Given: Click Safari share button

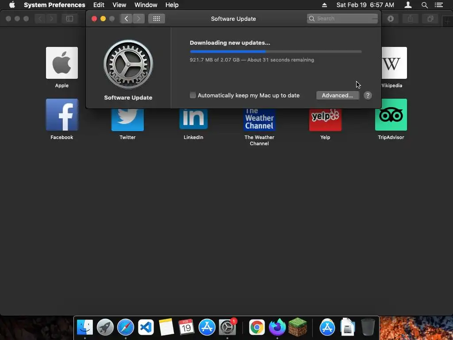Looking at the screenshot, I should pyautogui.click(x=410, y=19).
